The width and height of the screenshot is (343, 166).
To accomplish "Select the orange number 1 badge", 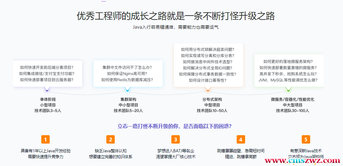I will coord(45,139).
